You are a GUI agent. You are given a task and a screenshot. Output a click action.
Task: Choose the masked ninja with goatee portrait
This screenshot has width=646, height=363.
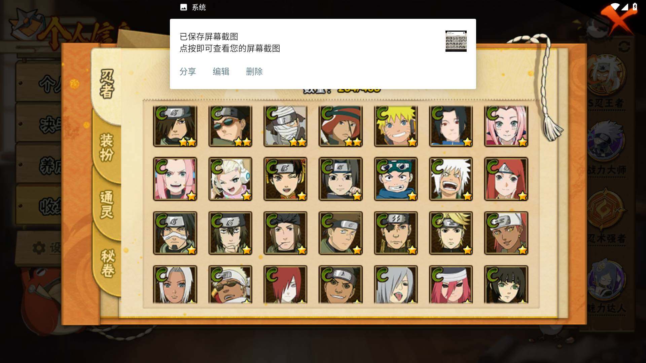point(175,233)
